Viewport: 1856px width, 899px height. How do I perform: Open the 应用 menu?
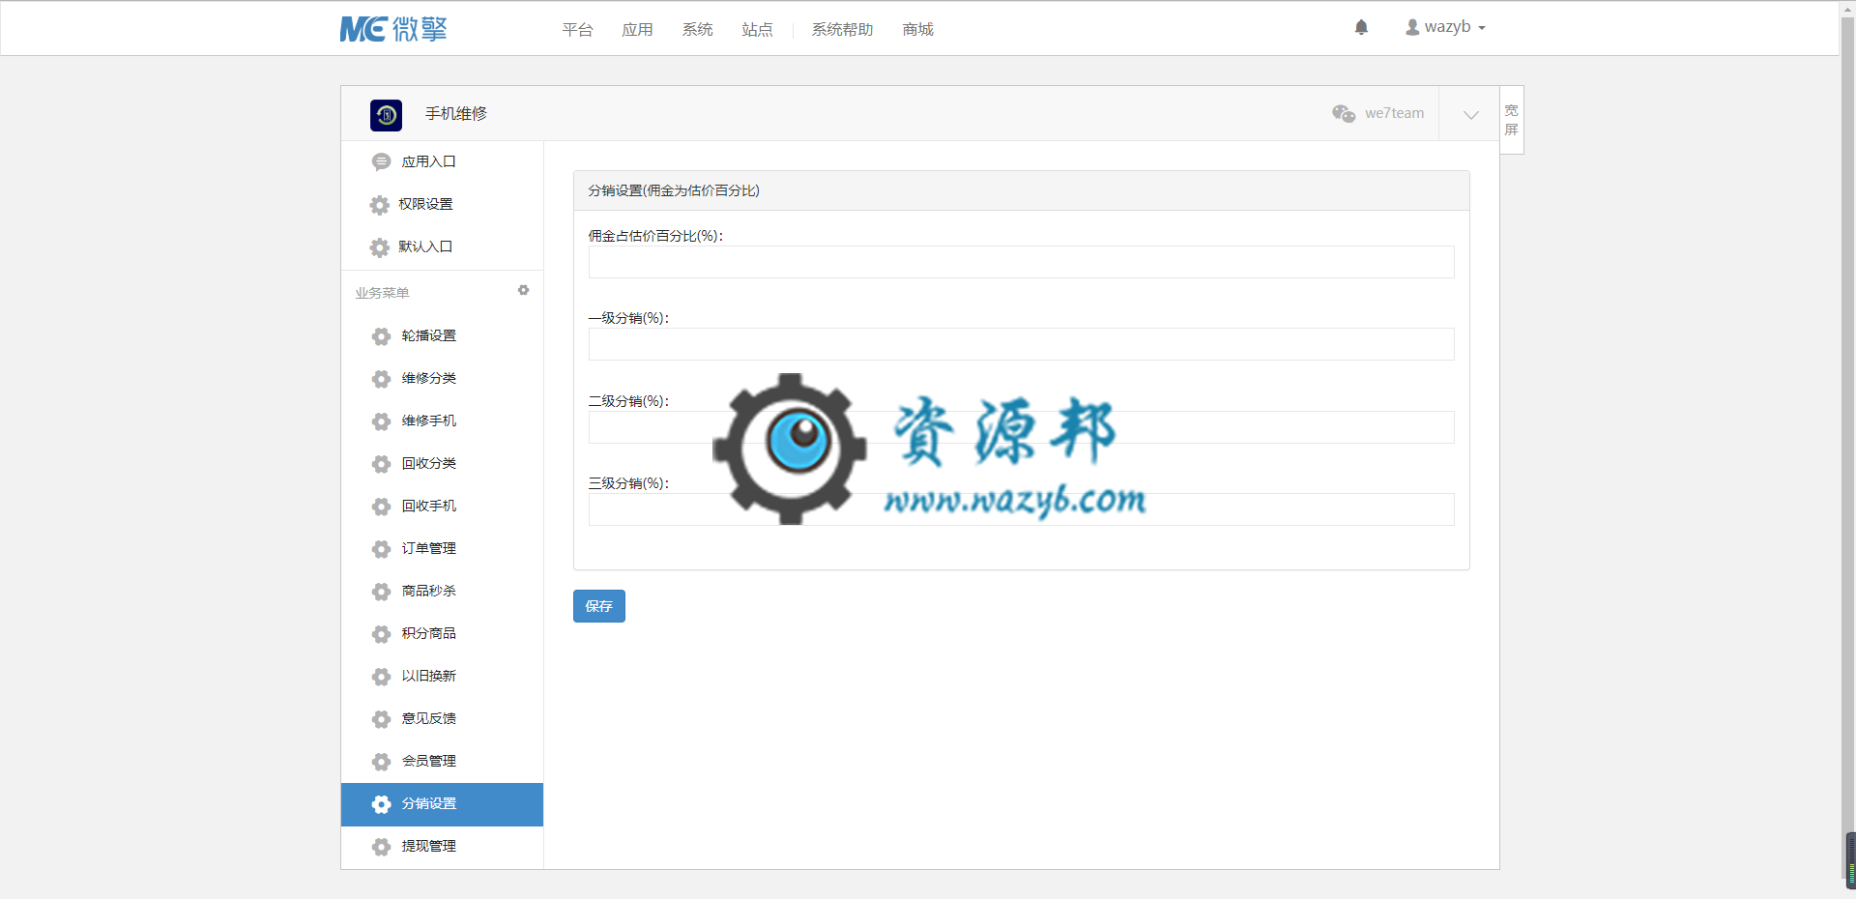tap(637, 30)
